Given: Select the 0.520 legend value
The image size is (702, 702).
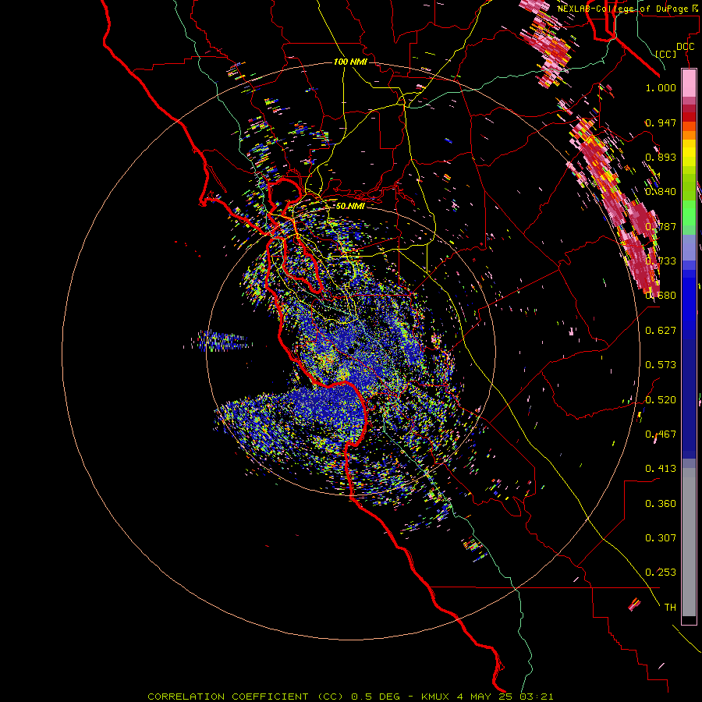Looking at the screenshot, I should point(661,400).
